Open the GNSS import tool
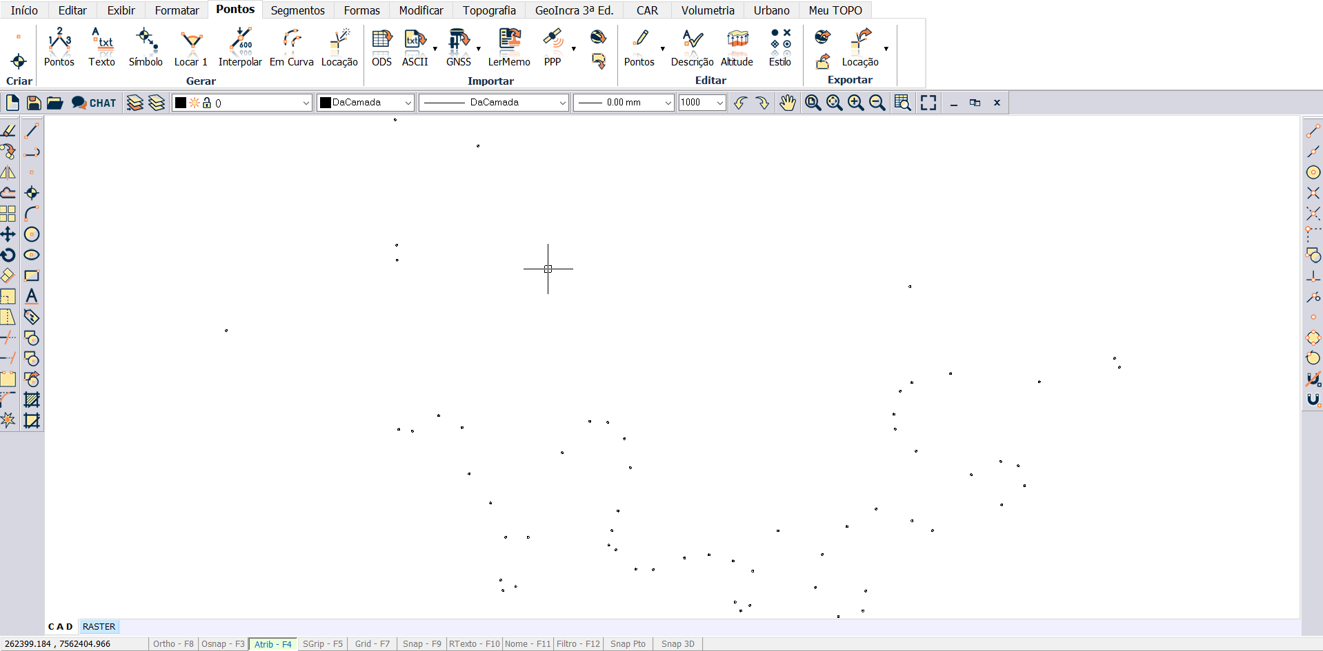The height and width of the screenshot is (651, 1323). click(x=458, y=47)
